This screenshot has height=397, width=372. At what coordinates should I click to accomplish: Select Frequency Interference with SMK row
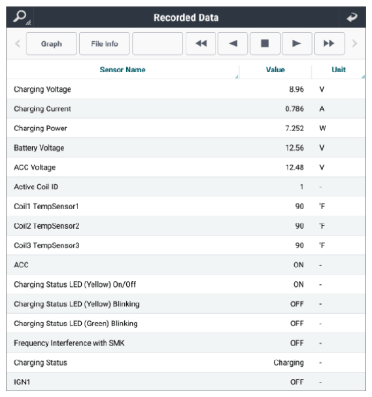[x=186, y=343]
